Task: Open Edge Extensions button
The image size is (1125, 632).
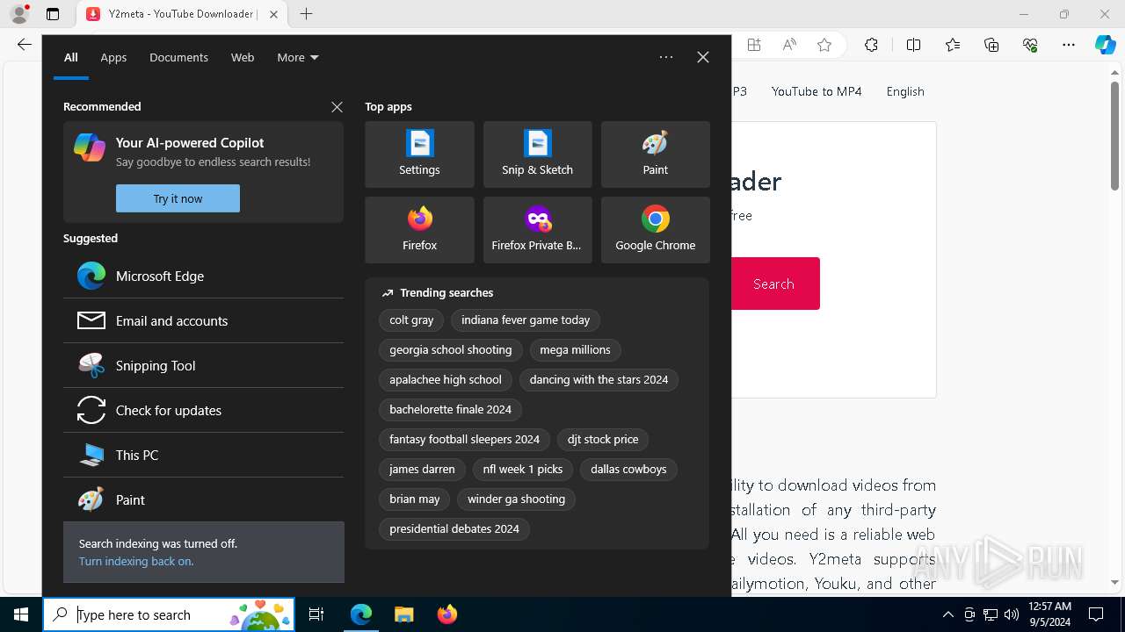Action: [x=871, y=45]
